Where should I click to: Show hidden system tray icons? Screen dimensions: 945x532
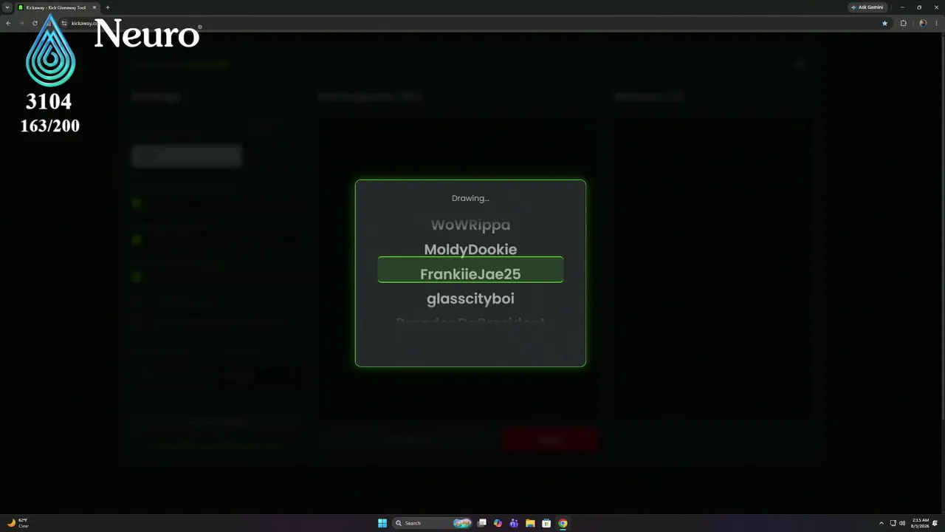(881, 523)
